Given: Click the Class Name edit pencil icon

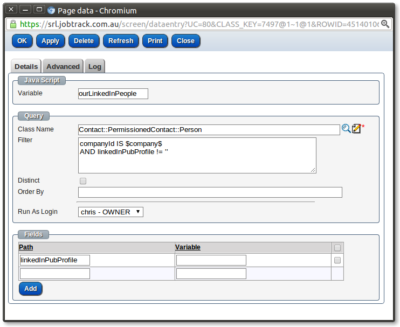Looking at the screenshot, I should pyautogui.click(x=356, y=129).
